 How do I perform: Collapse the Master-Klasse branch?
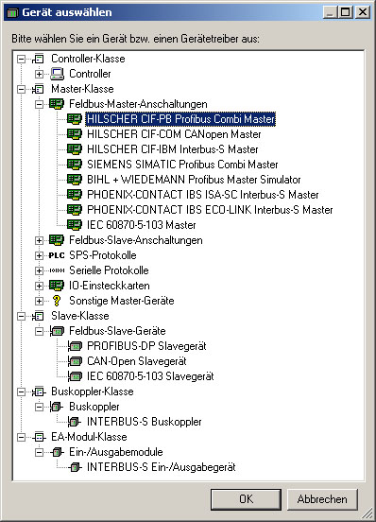tap(21, 89)
